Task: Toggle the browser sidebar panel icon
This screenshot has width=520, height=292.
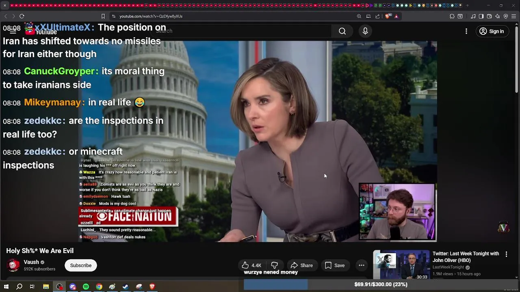Action: coord(481,16)
